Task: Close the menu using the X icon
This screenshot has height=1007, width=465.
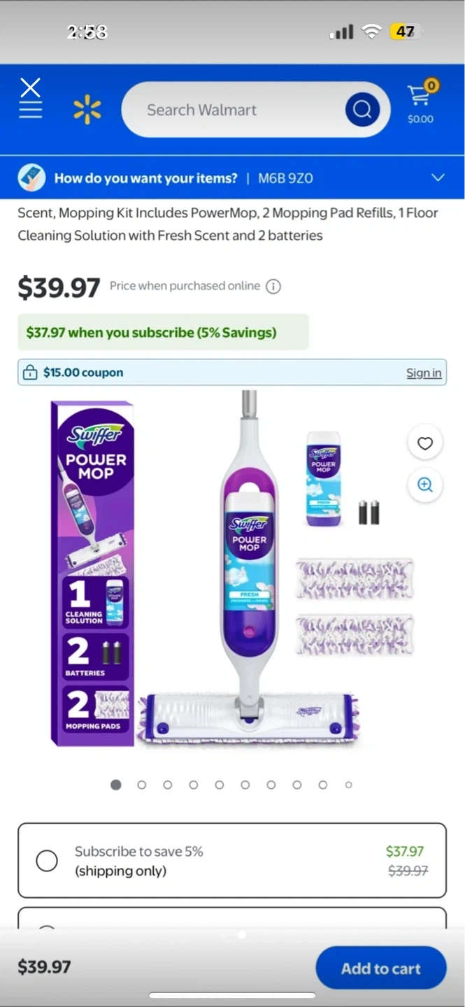Action: coord(30,87)
